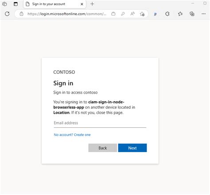Open a new tab with the plus button
Screen dimensions: 210x195
pos(92,4)
